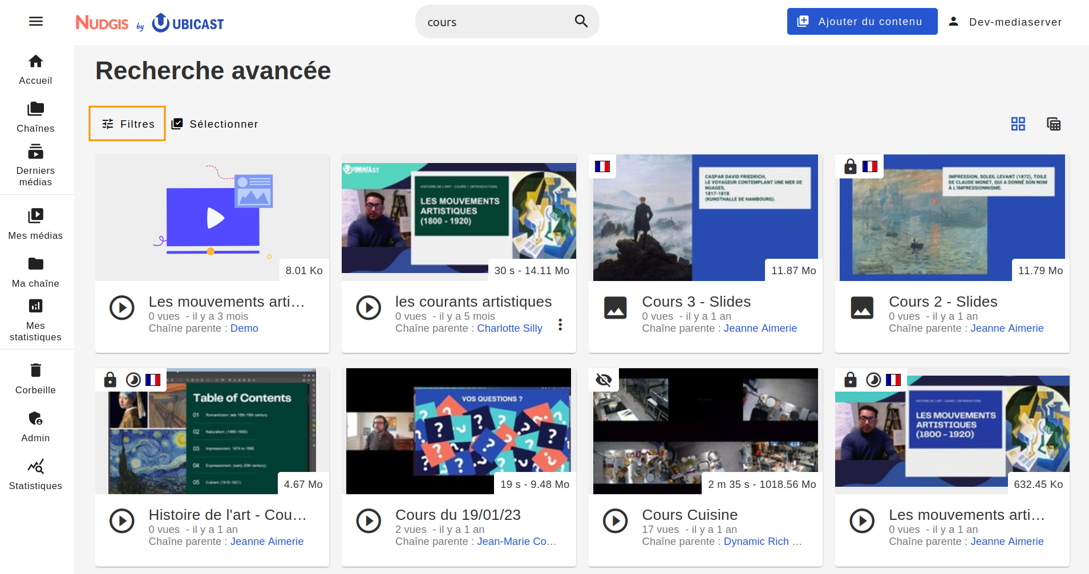Click hidden eye icon on 'Cours Cuisine'
The width and height of the screenshot is (1089, 574).
pos(604,380)
